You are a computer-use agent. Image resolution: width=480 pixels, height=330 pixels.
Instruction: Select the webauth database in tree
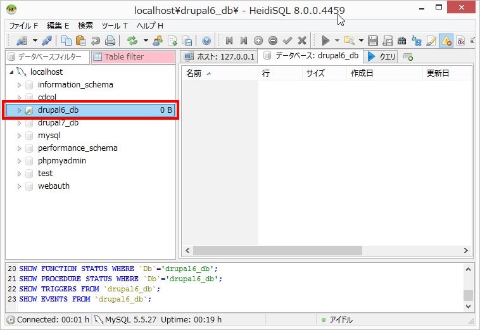54,186
